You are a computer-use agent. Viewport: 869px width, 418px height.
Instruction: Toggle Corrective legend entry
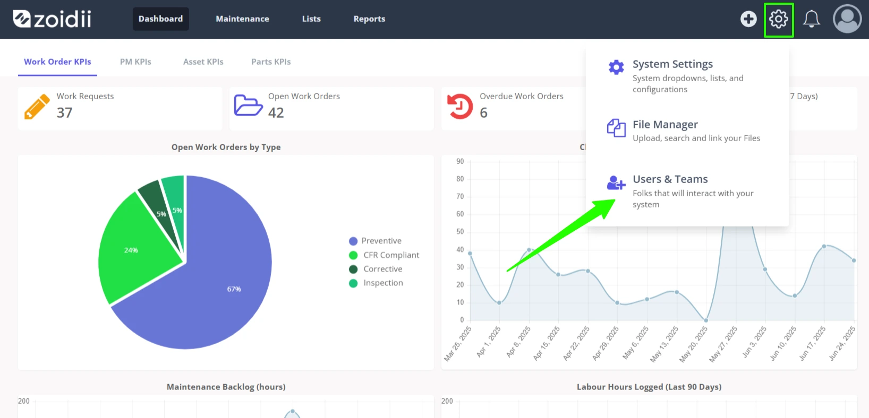coord(376,269)
